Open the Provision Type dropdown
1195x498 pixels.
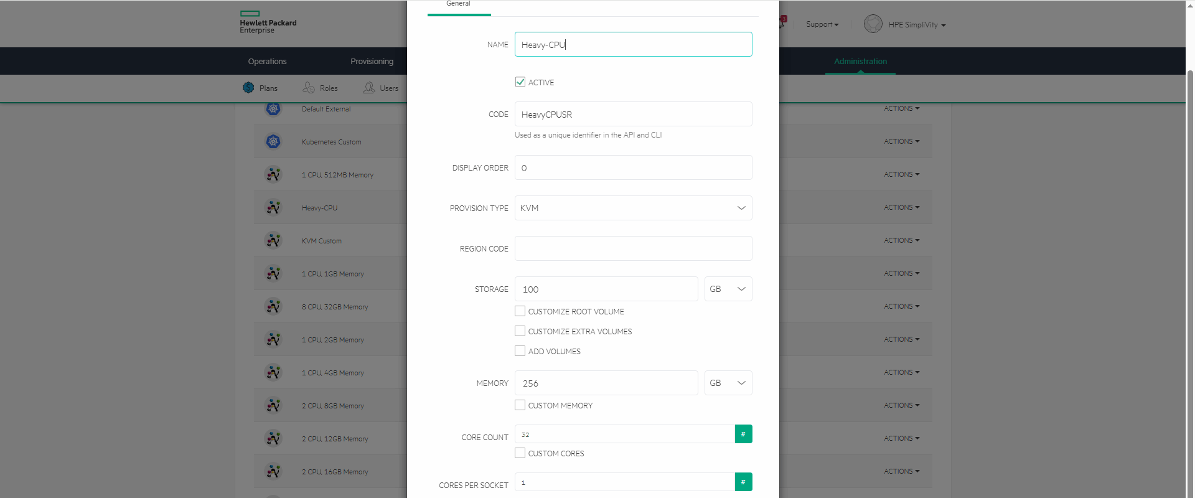(633, 208)
